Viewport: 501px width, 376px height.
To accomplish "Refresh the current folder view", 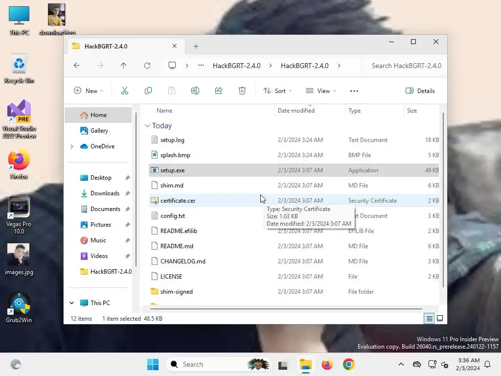I will coord(147,66).
